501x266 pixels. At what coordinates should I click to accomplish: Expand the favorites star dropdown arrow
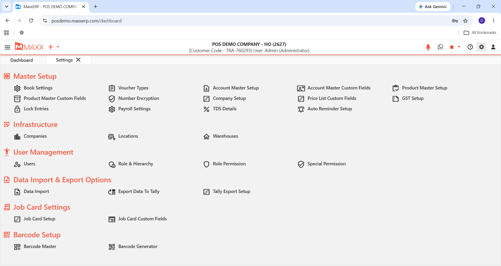click(459, 47)
